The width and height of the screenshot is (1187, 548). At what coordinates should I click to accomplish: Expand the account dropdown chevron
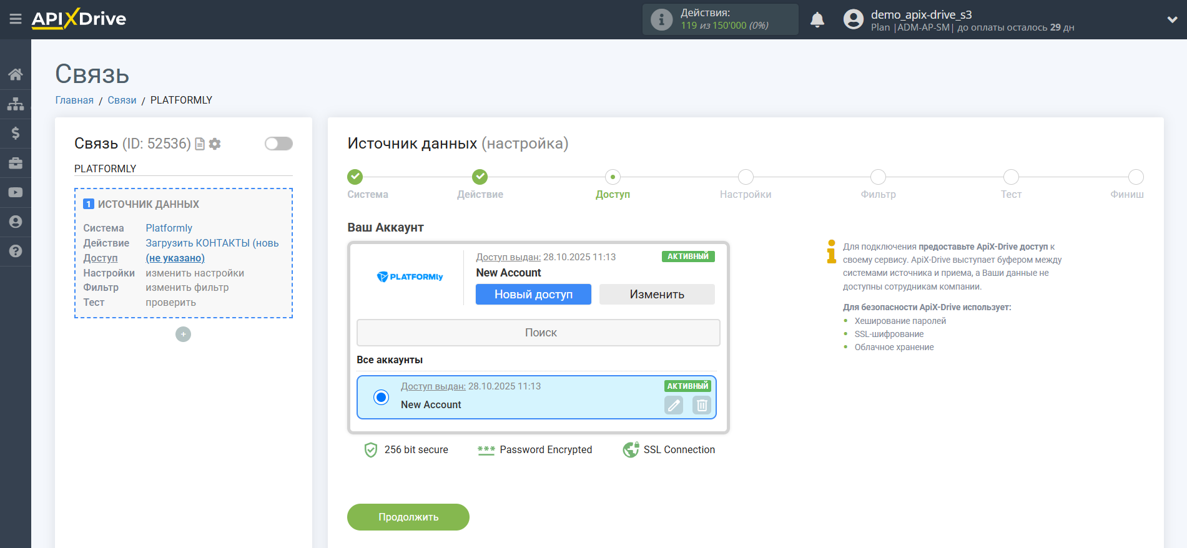(1172, 19)
